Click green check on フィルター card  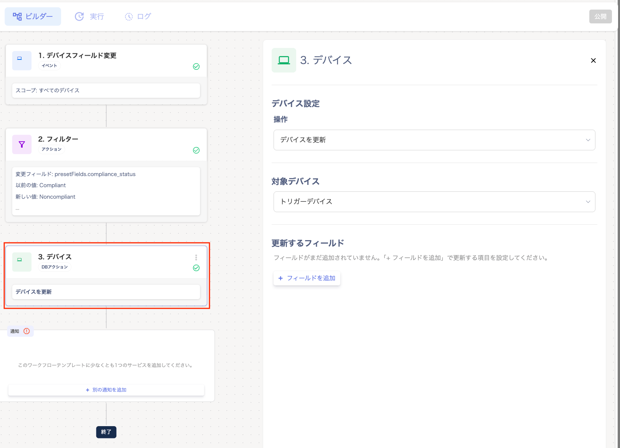click(196, 150)
